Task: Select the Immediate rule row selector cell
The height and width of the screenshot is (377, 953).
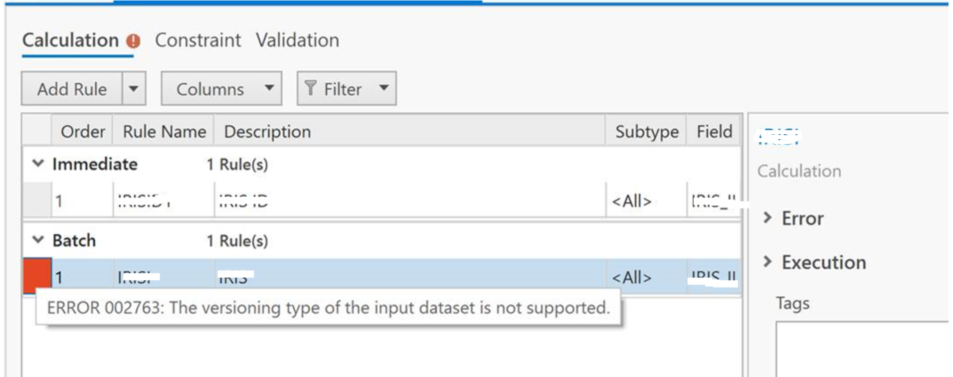Action: click(37, 199)
